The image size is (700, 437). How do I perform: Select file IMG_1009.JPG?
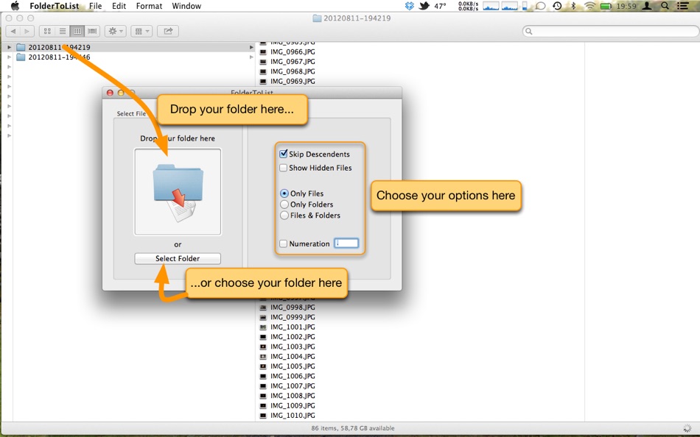(293, 405)
